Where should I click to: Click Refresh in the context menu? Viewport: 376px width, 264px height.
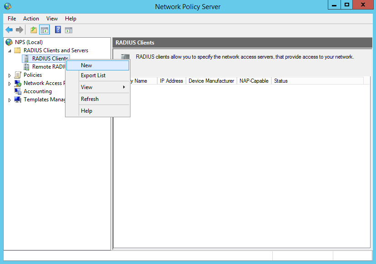90,99
